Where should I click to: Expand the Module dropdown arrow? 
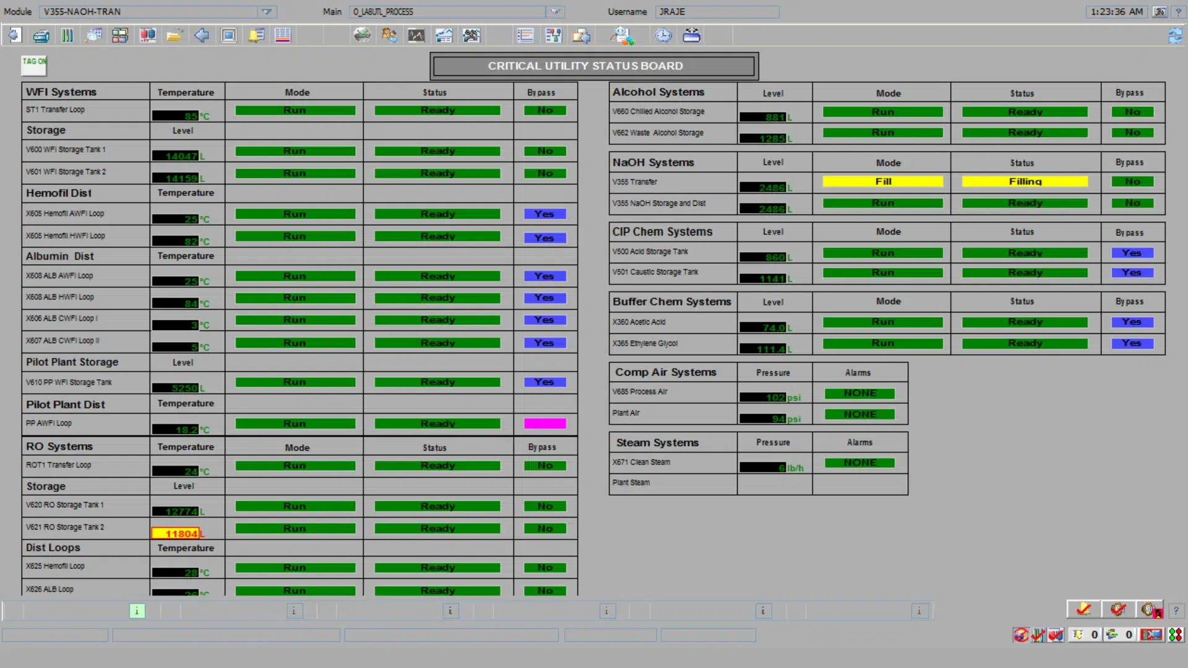pyautogui.click(x=267, y=12)
